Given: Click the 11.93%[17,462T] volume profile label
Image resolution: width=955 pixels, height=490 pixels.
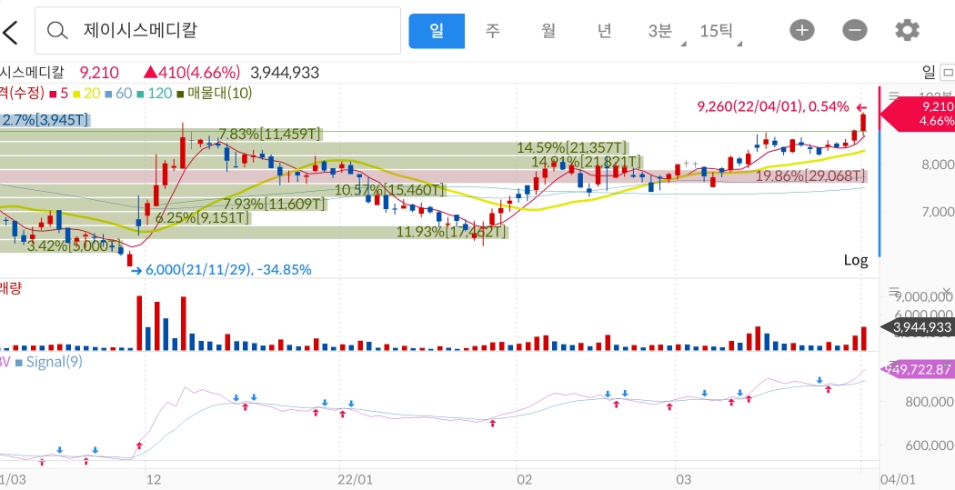Looking at the screenshot, I should tap(451, 231).
